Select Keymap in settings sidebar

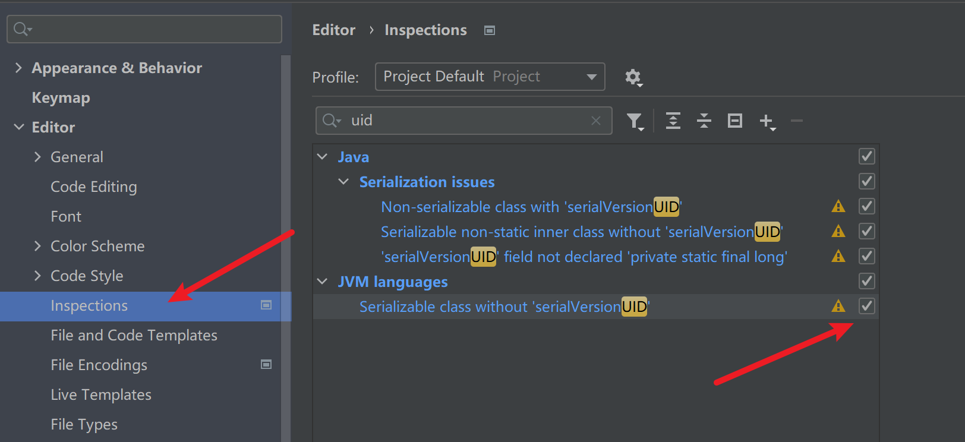[61, 97]
